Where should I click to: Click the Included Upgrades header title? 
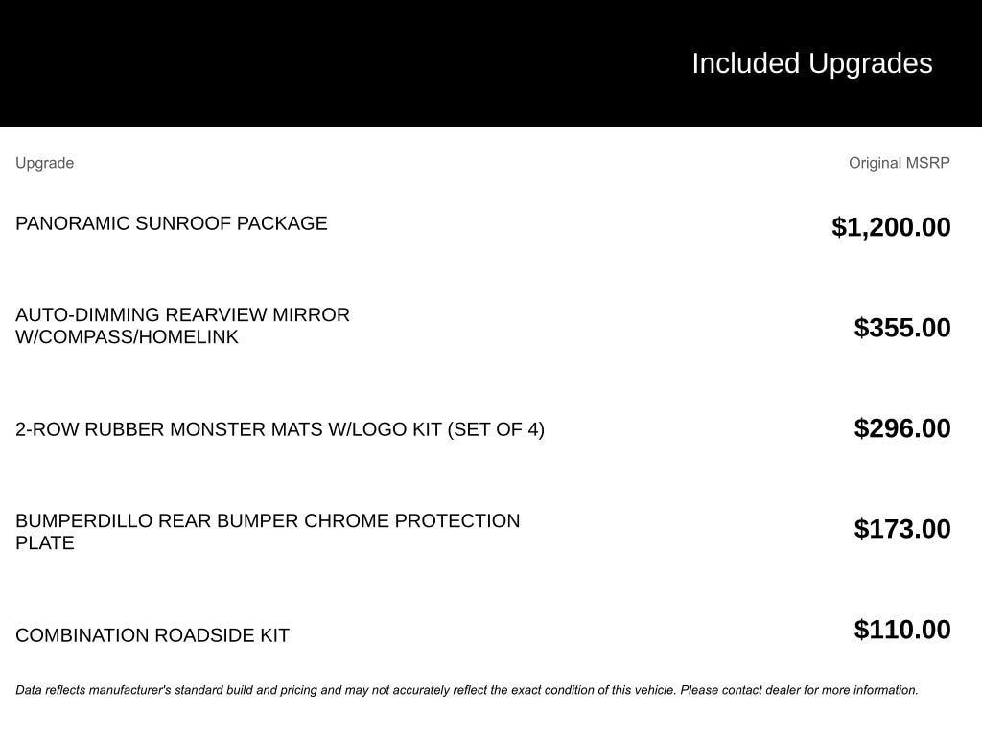click(811, 63)
